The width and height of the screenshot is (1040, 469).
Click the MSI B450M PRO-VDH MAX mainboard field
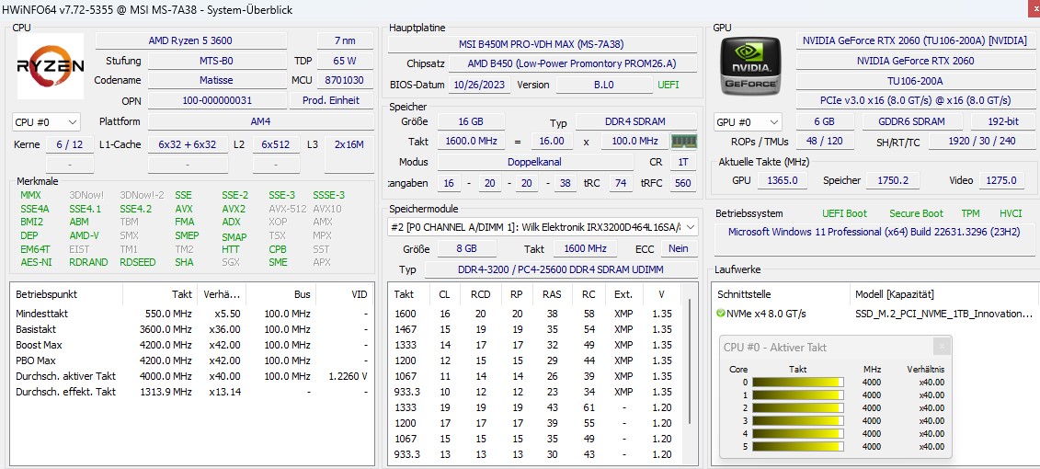542,44
